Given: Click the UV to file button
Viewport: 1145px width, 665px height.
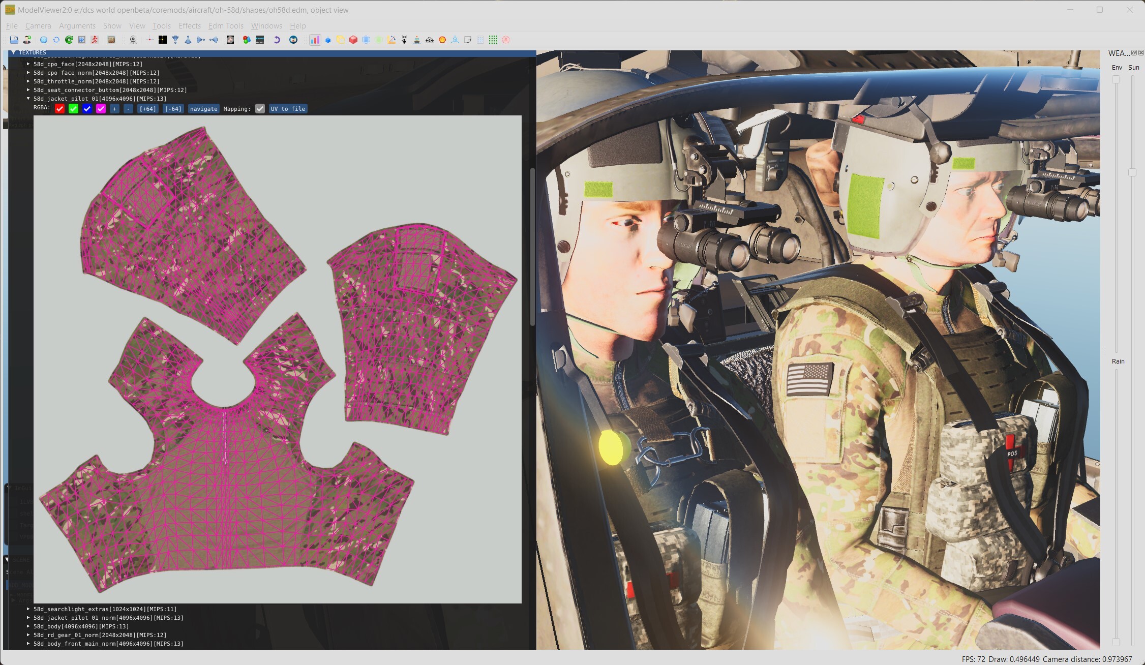Looking at the screenshot, I should (x=288, y=109).
